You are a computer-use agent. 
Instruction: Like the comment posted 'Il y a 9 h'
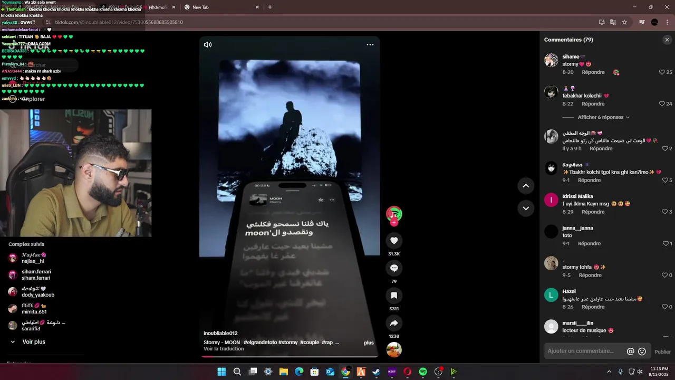664,148
